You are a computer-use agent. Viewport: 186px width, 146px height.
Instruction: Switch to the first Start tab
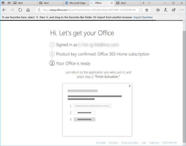25,3
